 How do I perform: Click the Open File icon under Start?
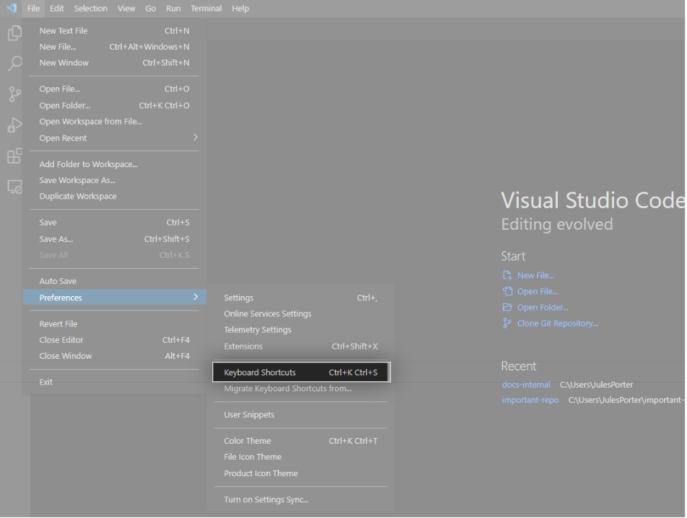507,291
